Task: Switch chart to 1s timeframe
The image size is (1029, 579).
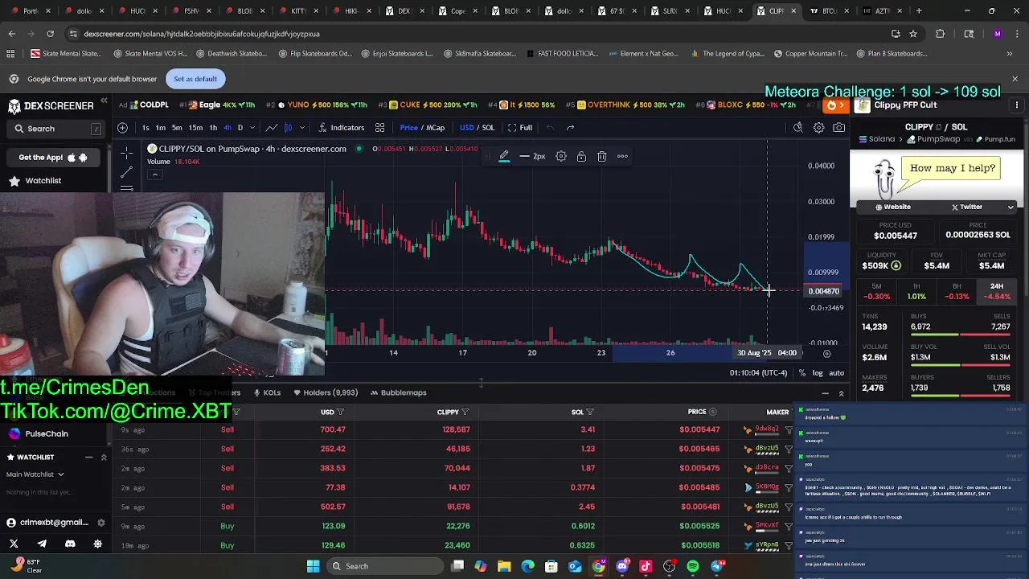Action: (x=146, y=127)
